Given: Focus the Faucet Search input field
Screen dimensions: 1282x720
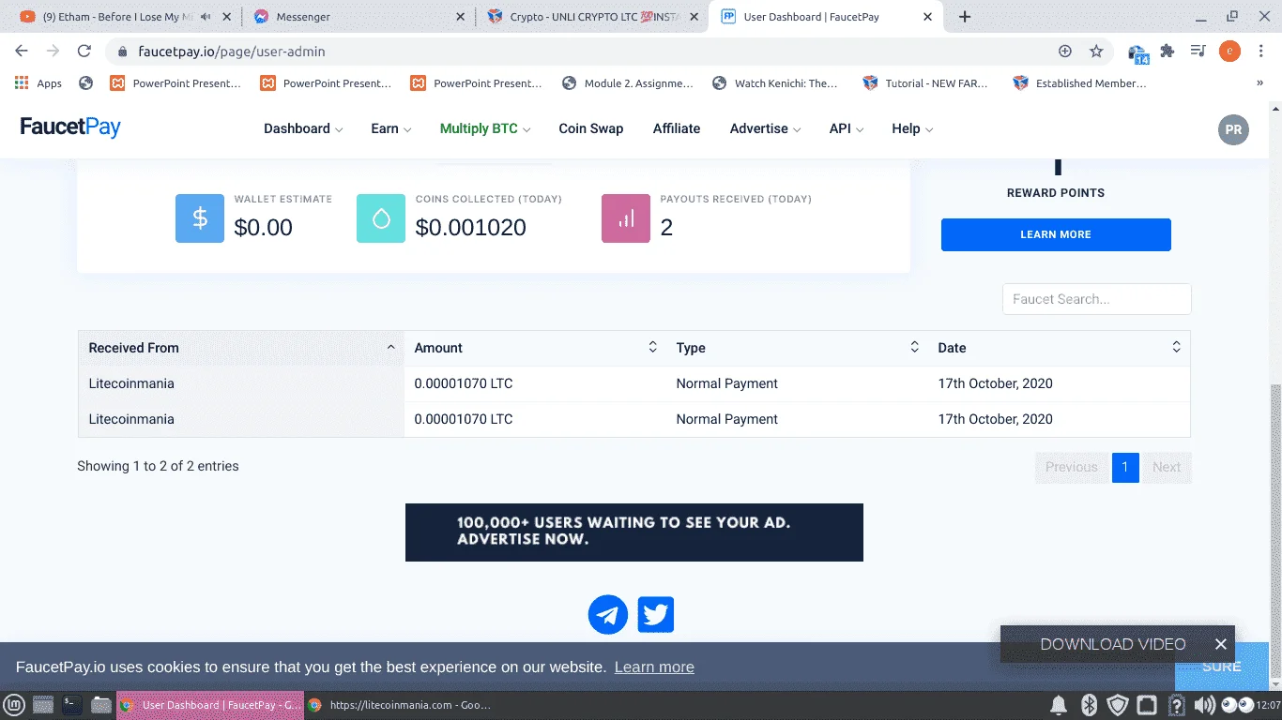Looking at the screenshot, I should tap(1097, 299).
